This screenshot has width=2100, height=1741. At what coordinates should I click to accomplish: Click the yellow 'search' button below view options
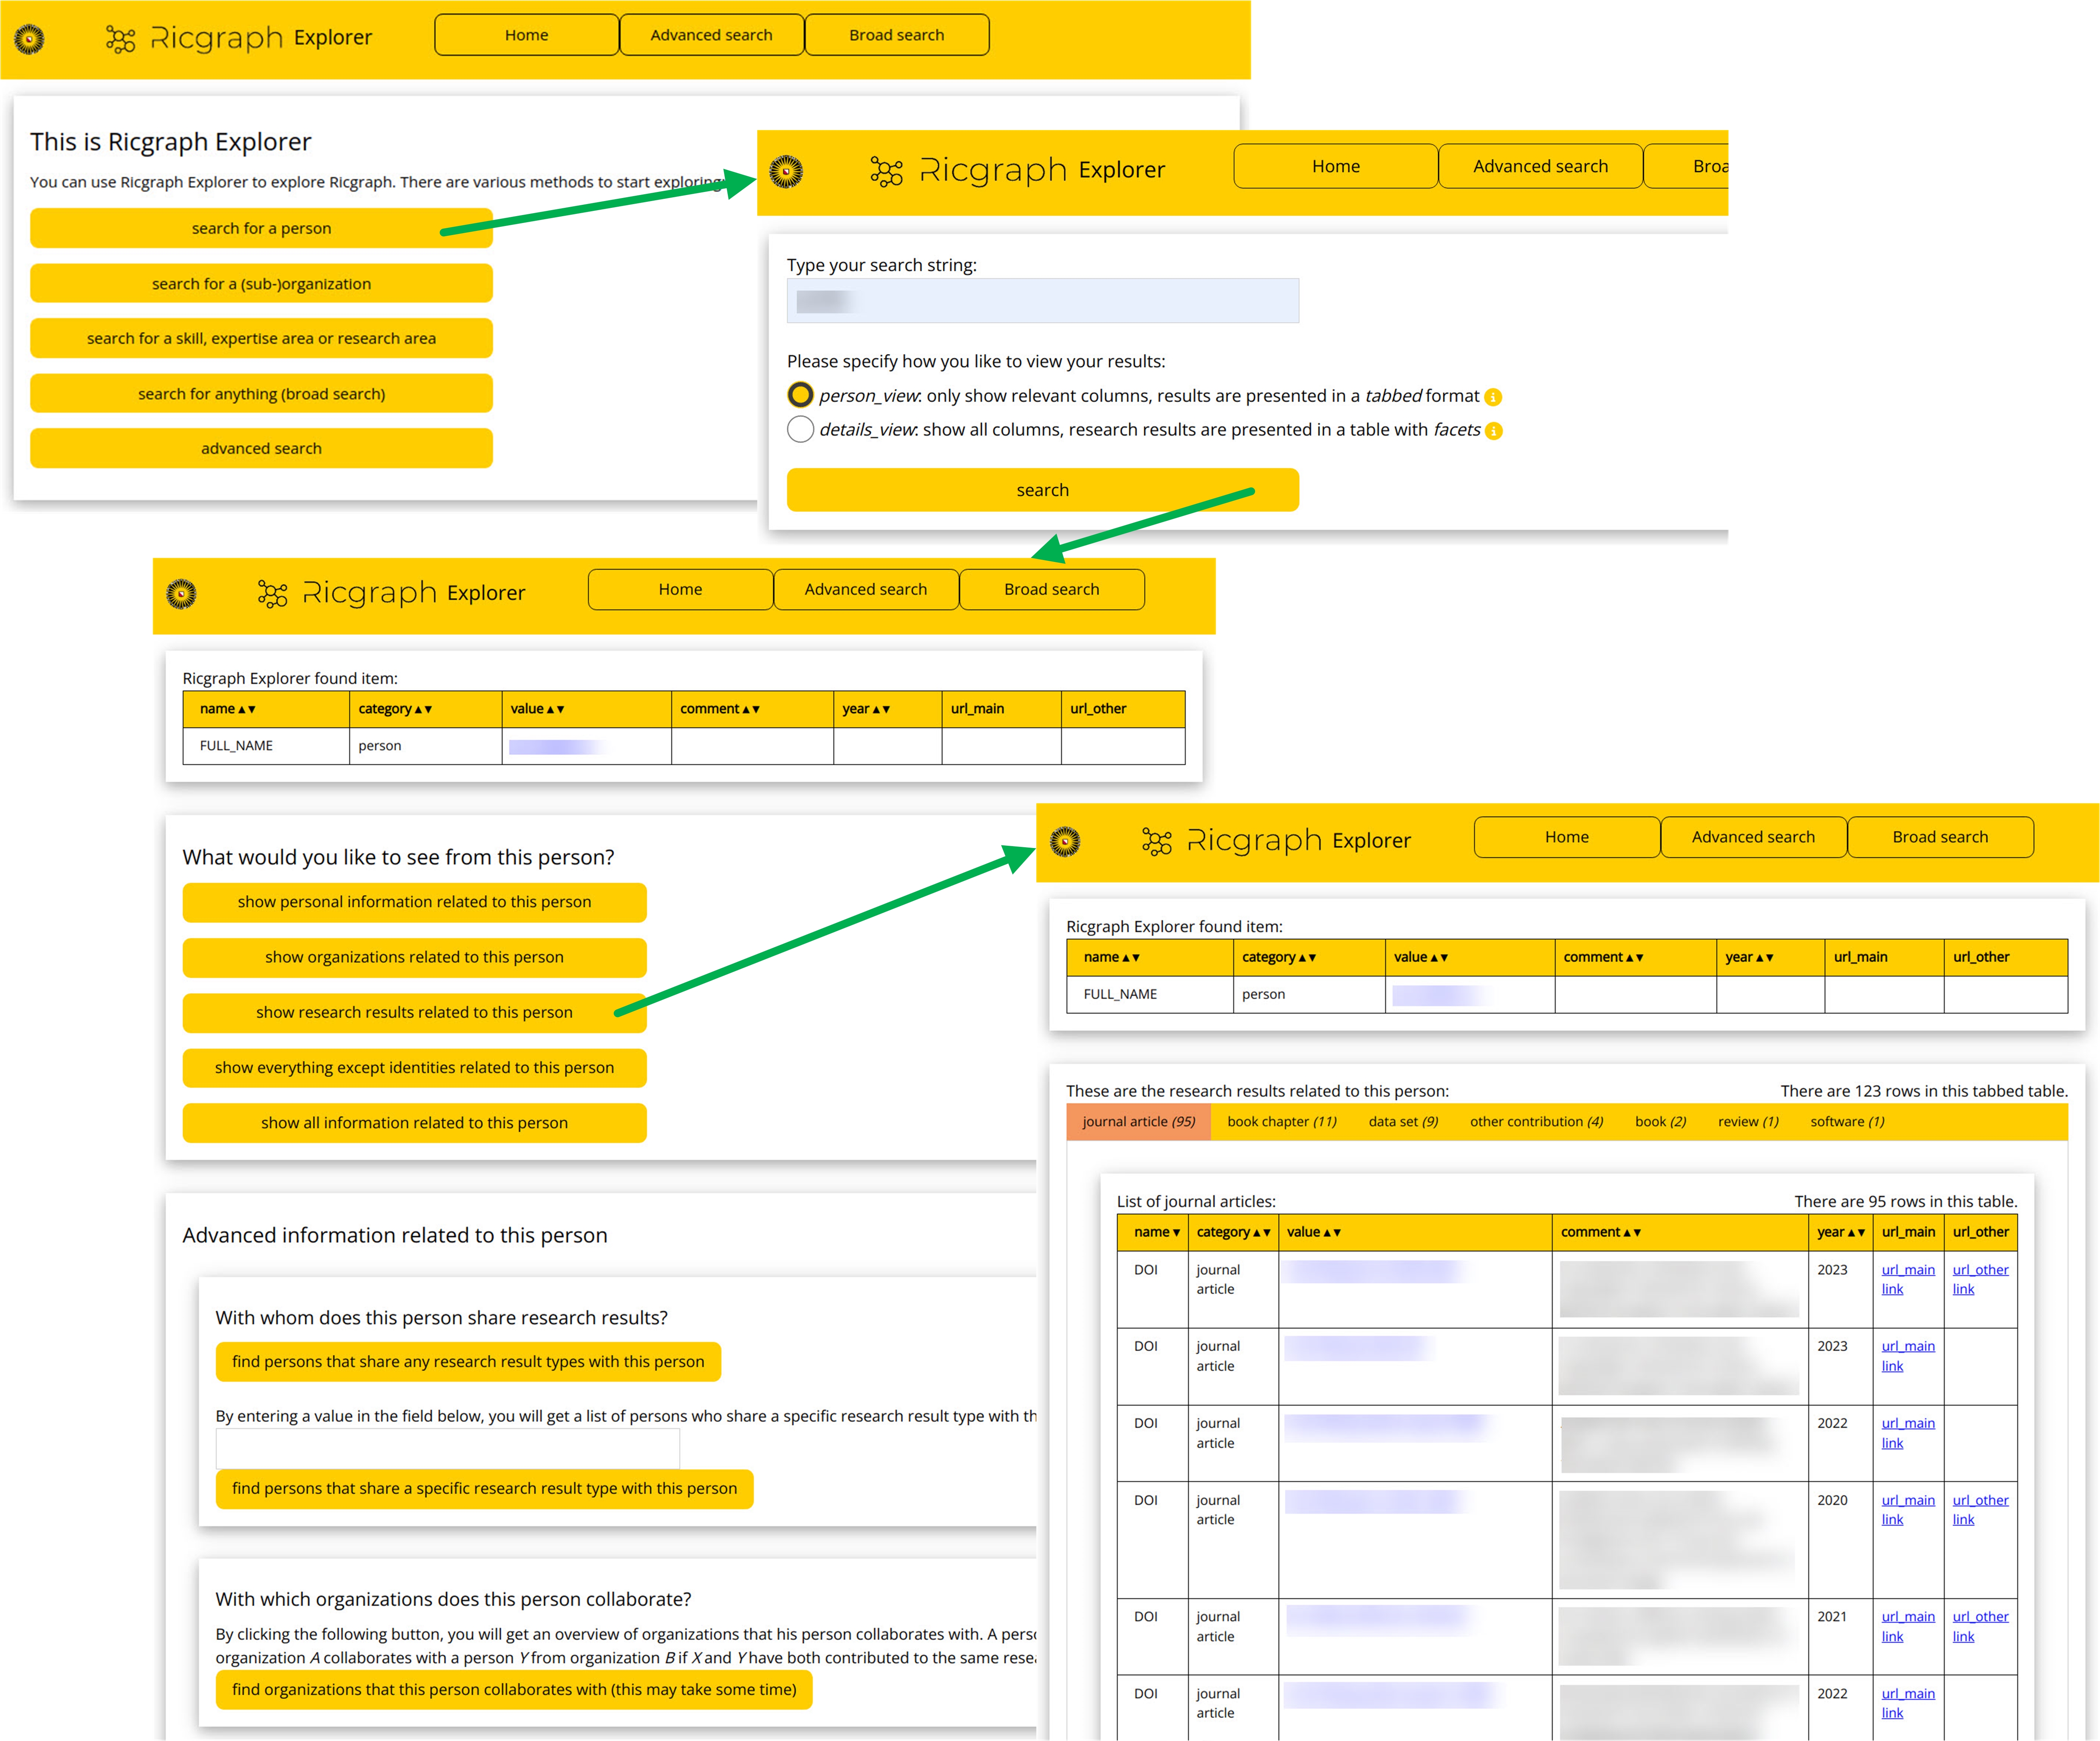point(1043,490)
